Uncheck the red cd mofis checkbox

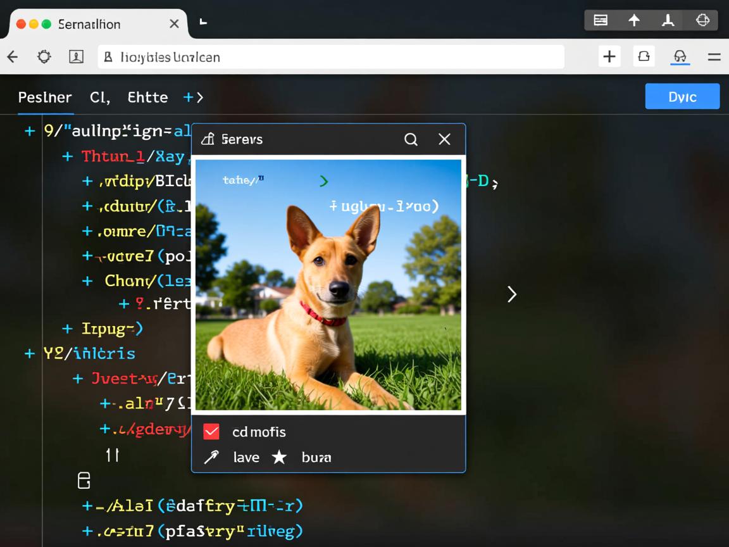211,432
